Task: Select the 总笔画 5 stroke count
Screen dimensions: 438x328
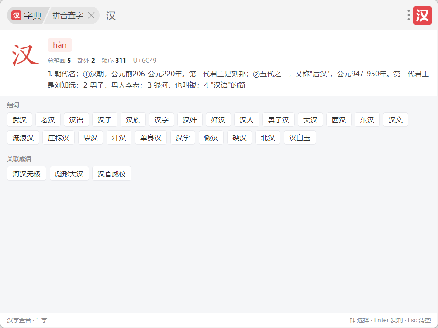Action: point(59,61)
